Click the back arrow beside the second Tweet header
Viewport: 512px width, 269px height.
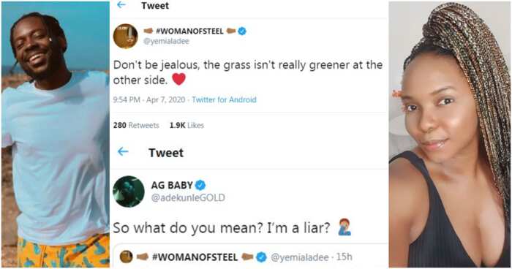[x=123, y=151]
